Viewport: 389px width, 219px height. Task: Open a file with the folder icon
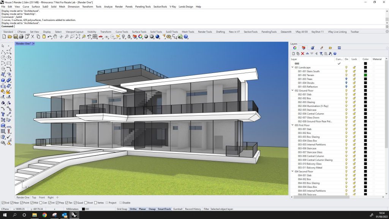point(9,37)
